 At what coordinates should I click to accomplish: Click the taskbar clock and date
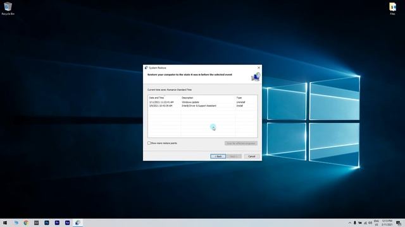(x=387, y=223)
